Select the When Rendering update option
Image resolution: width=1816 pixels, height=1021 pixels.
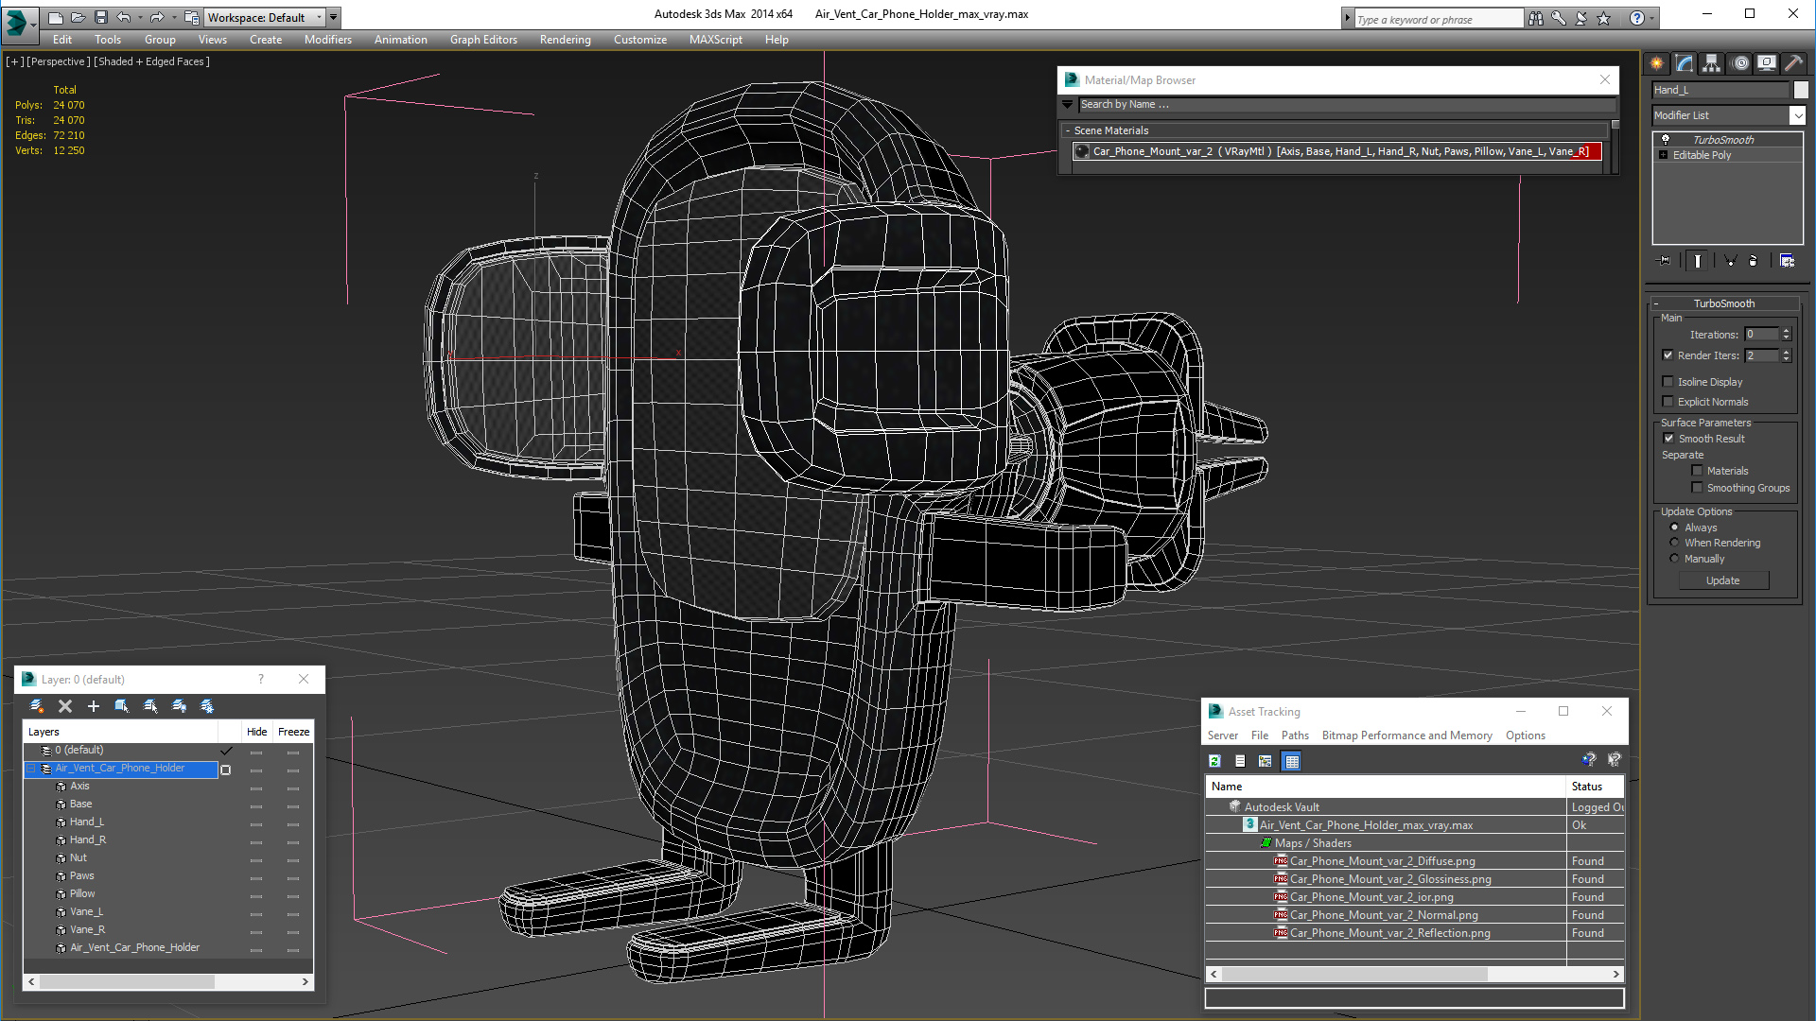coord(1675,543)
